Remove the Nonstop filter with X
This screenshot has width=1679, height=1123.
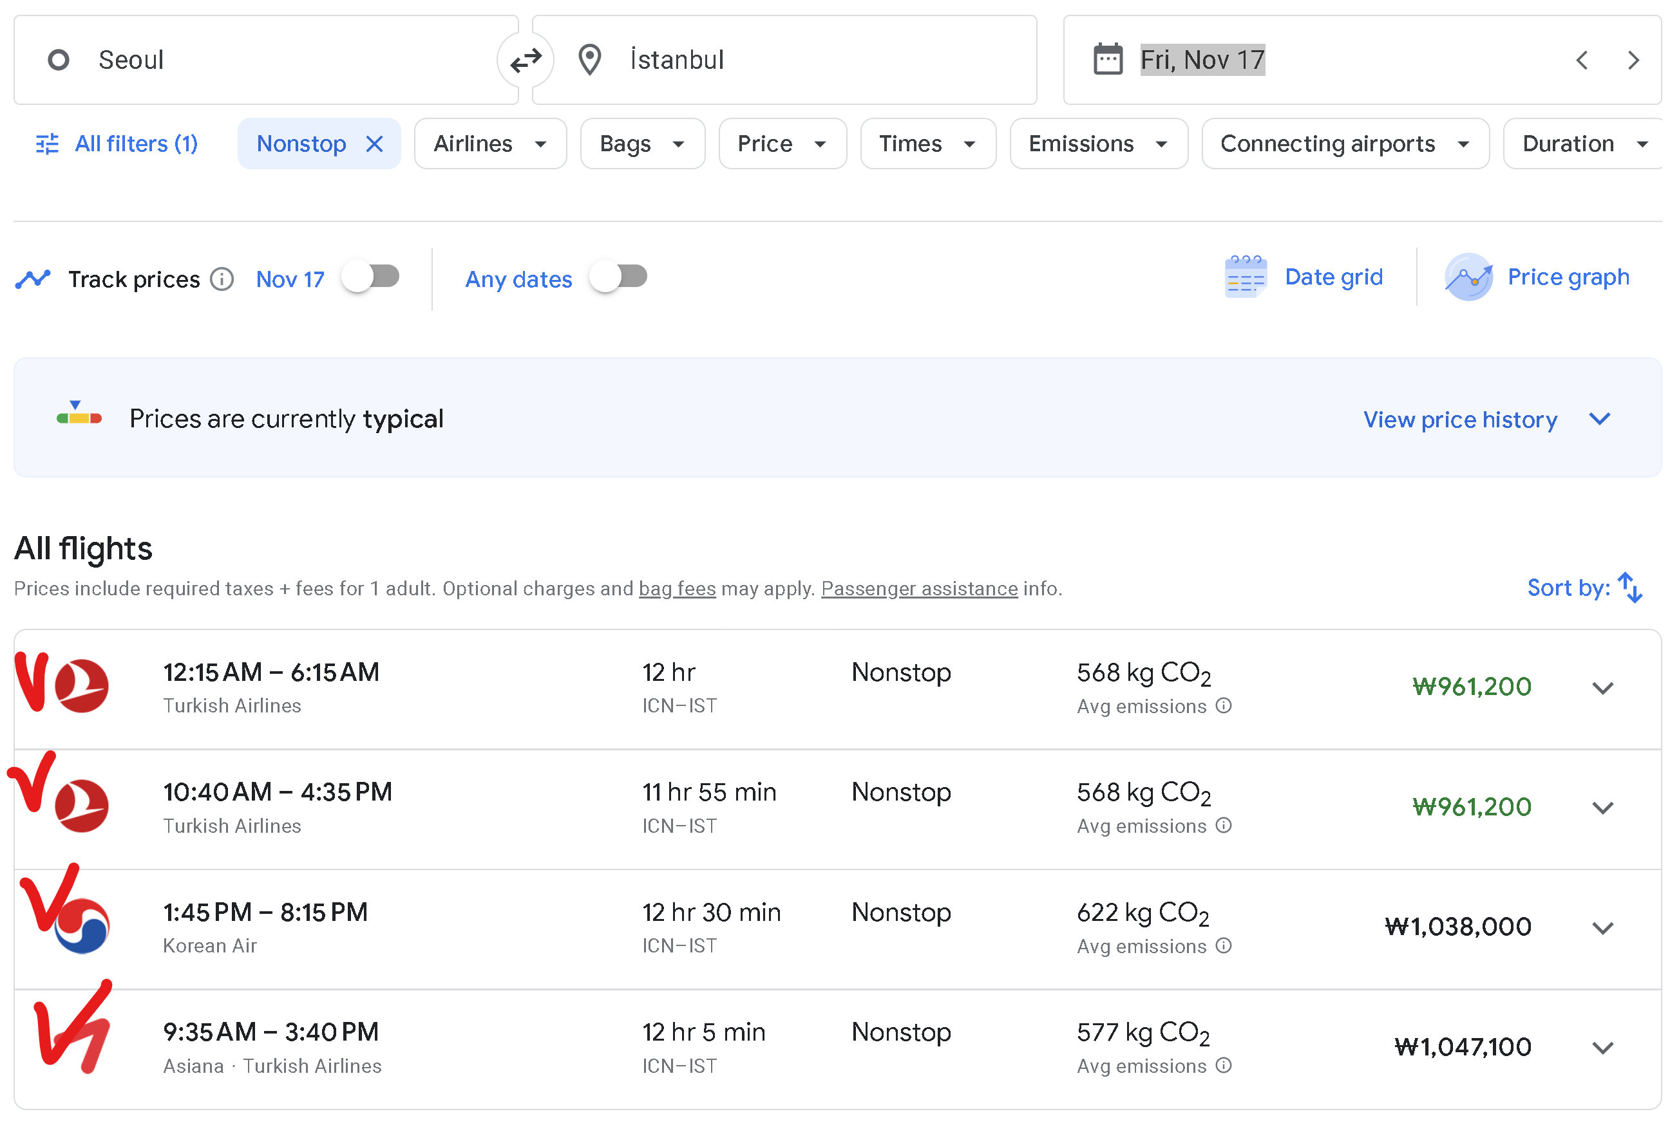point(374,144)
